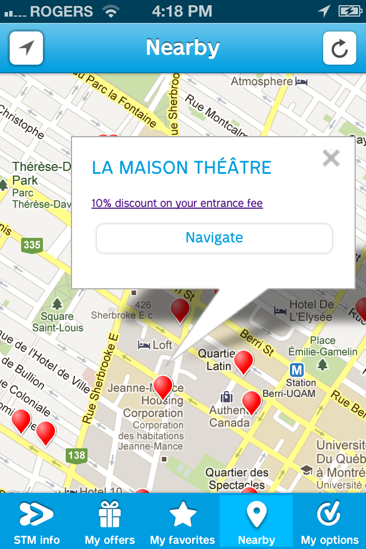
Task: Close the La Maison Théâtre popup
Action: pyautogui.click(x=331, y=158)
